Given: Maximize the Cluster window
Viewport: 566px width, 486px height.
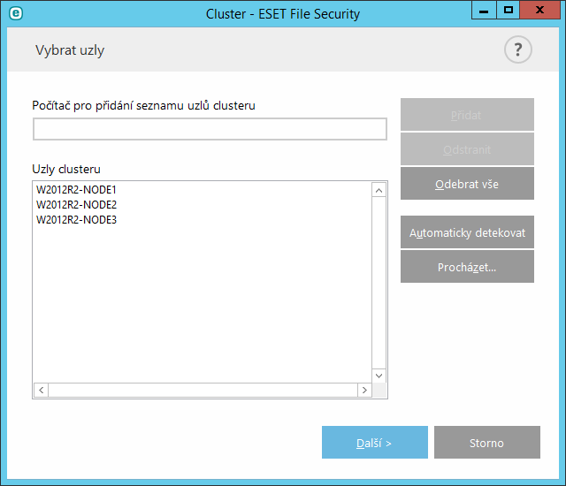Looking at the screenshot, I should click(509, 10).
